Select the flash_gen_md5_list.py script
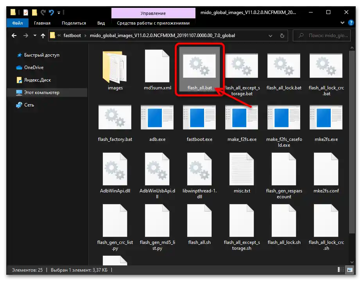Image resolution: width=362 pixels, height=281 pixels. [157, 227]
